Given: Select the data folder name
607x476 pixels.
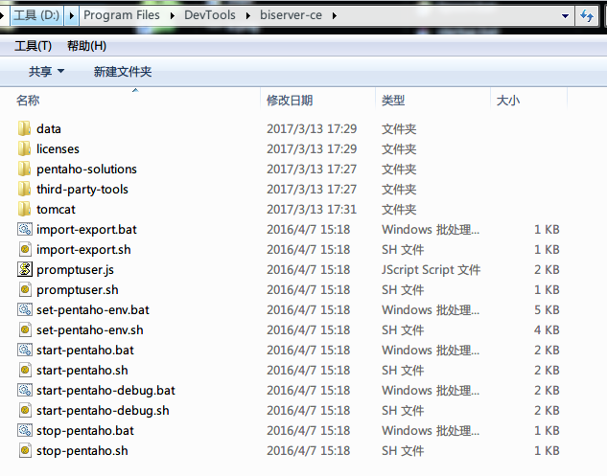Looking at the screenshot, I should 49,128.
